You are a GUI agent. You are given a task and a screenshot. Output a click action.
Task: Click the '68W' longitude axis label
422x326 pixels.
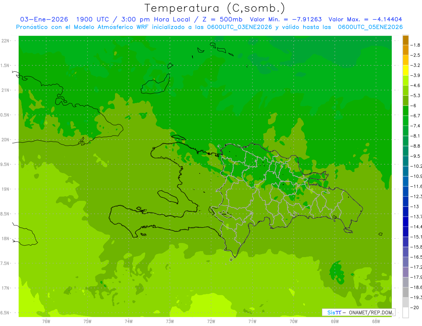click(x=376, y=321)
